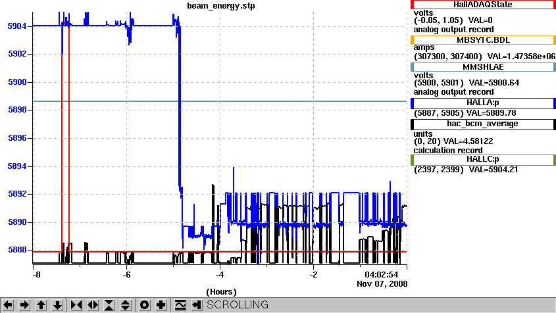Shift the graph up with the up arrow
556x313 pixels.
(x=41, y=305)
